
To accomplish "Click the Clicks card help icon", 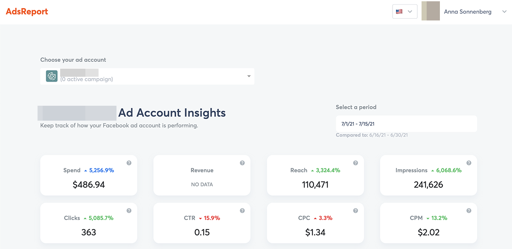I will tap(129, 211).
